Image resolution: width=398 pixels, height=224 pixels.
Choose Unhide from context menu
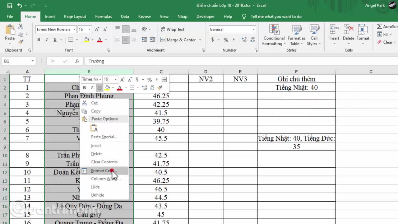tap(104, 195)
